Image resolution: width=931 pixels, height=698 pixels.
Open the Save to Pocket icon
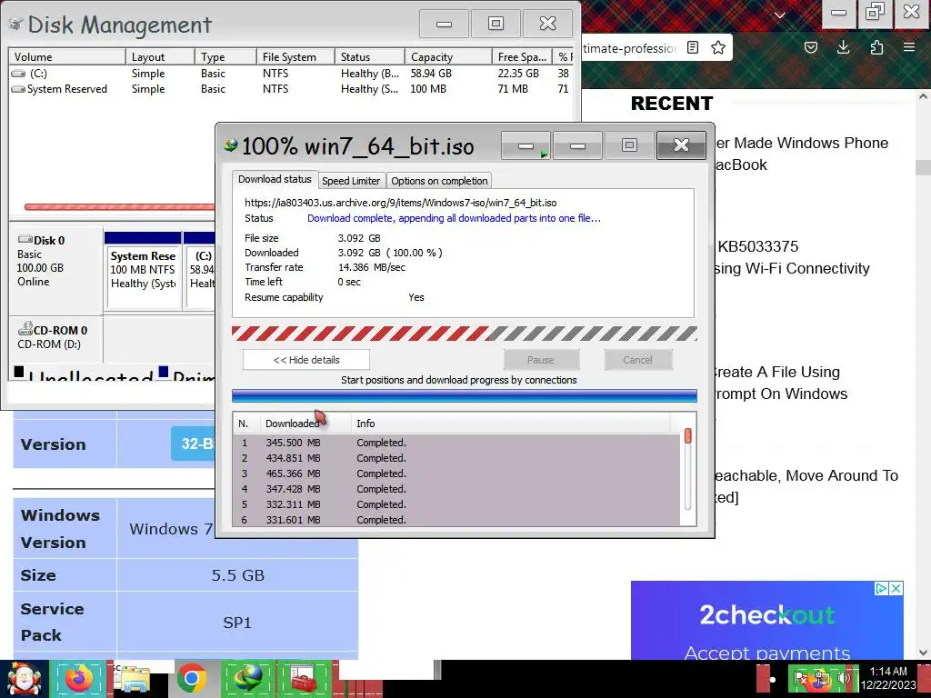point(810,47)
